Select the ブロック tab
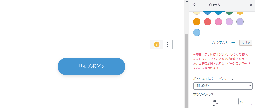 tap(214, 5)
